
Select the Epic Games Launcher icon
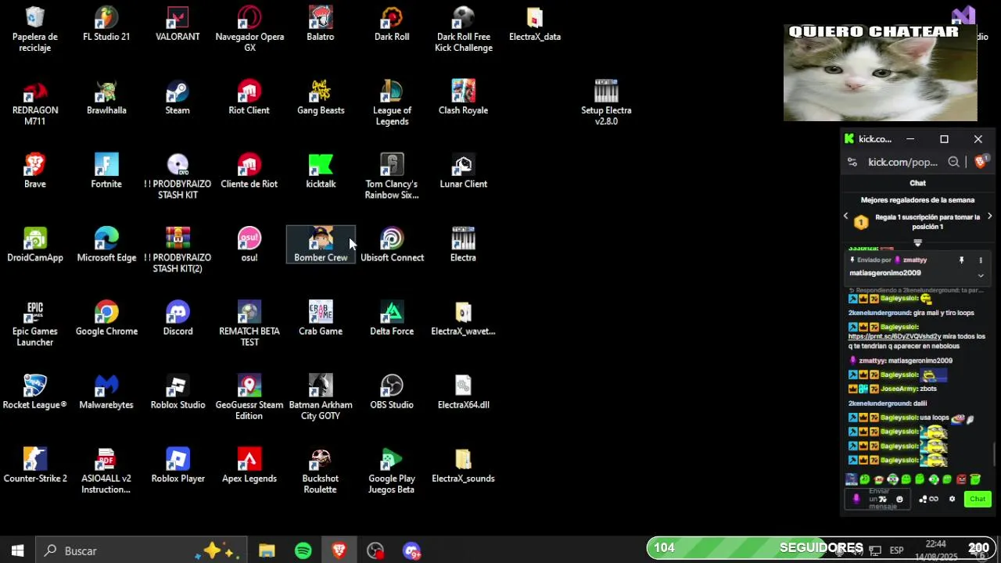pos(35,324)
